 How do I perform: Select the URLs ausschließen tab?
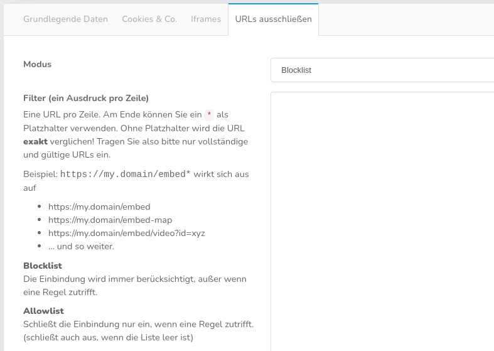pyautogui.click(x=273, y=19)
